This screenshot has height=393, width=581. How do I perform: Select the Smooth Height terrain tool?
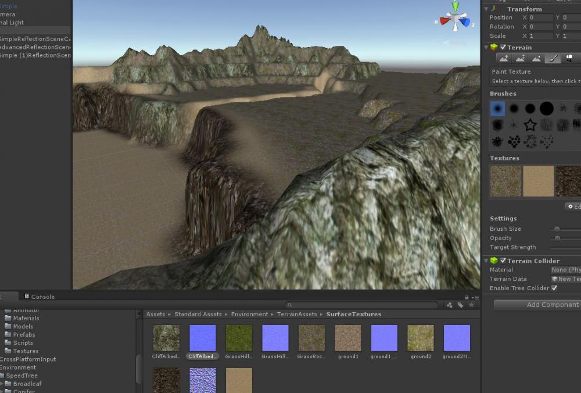(536, 59)
